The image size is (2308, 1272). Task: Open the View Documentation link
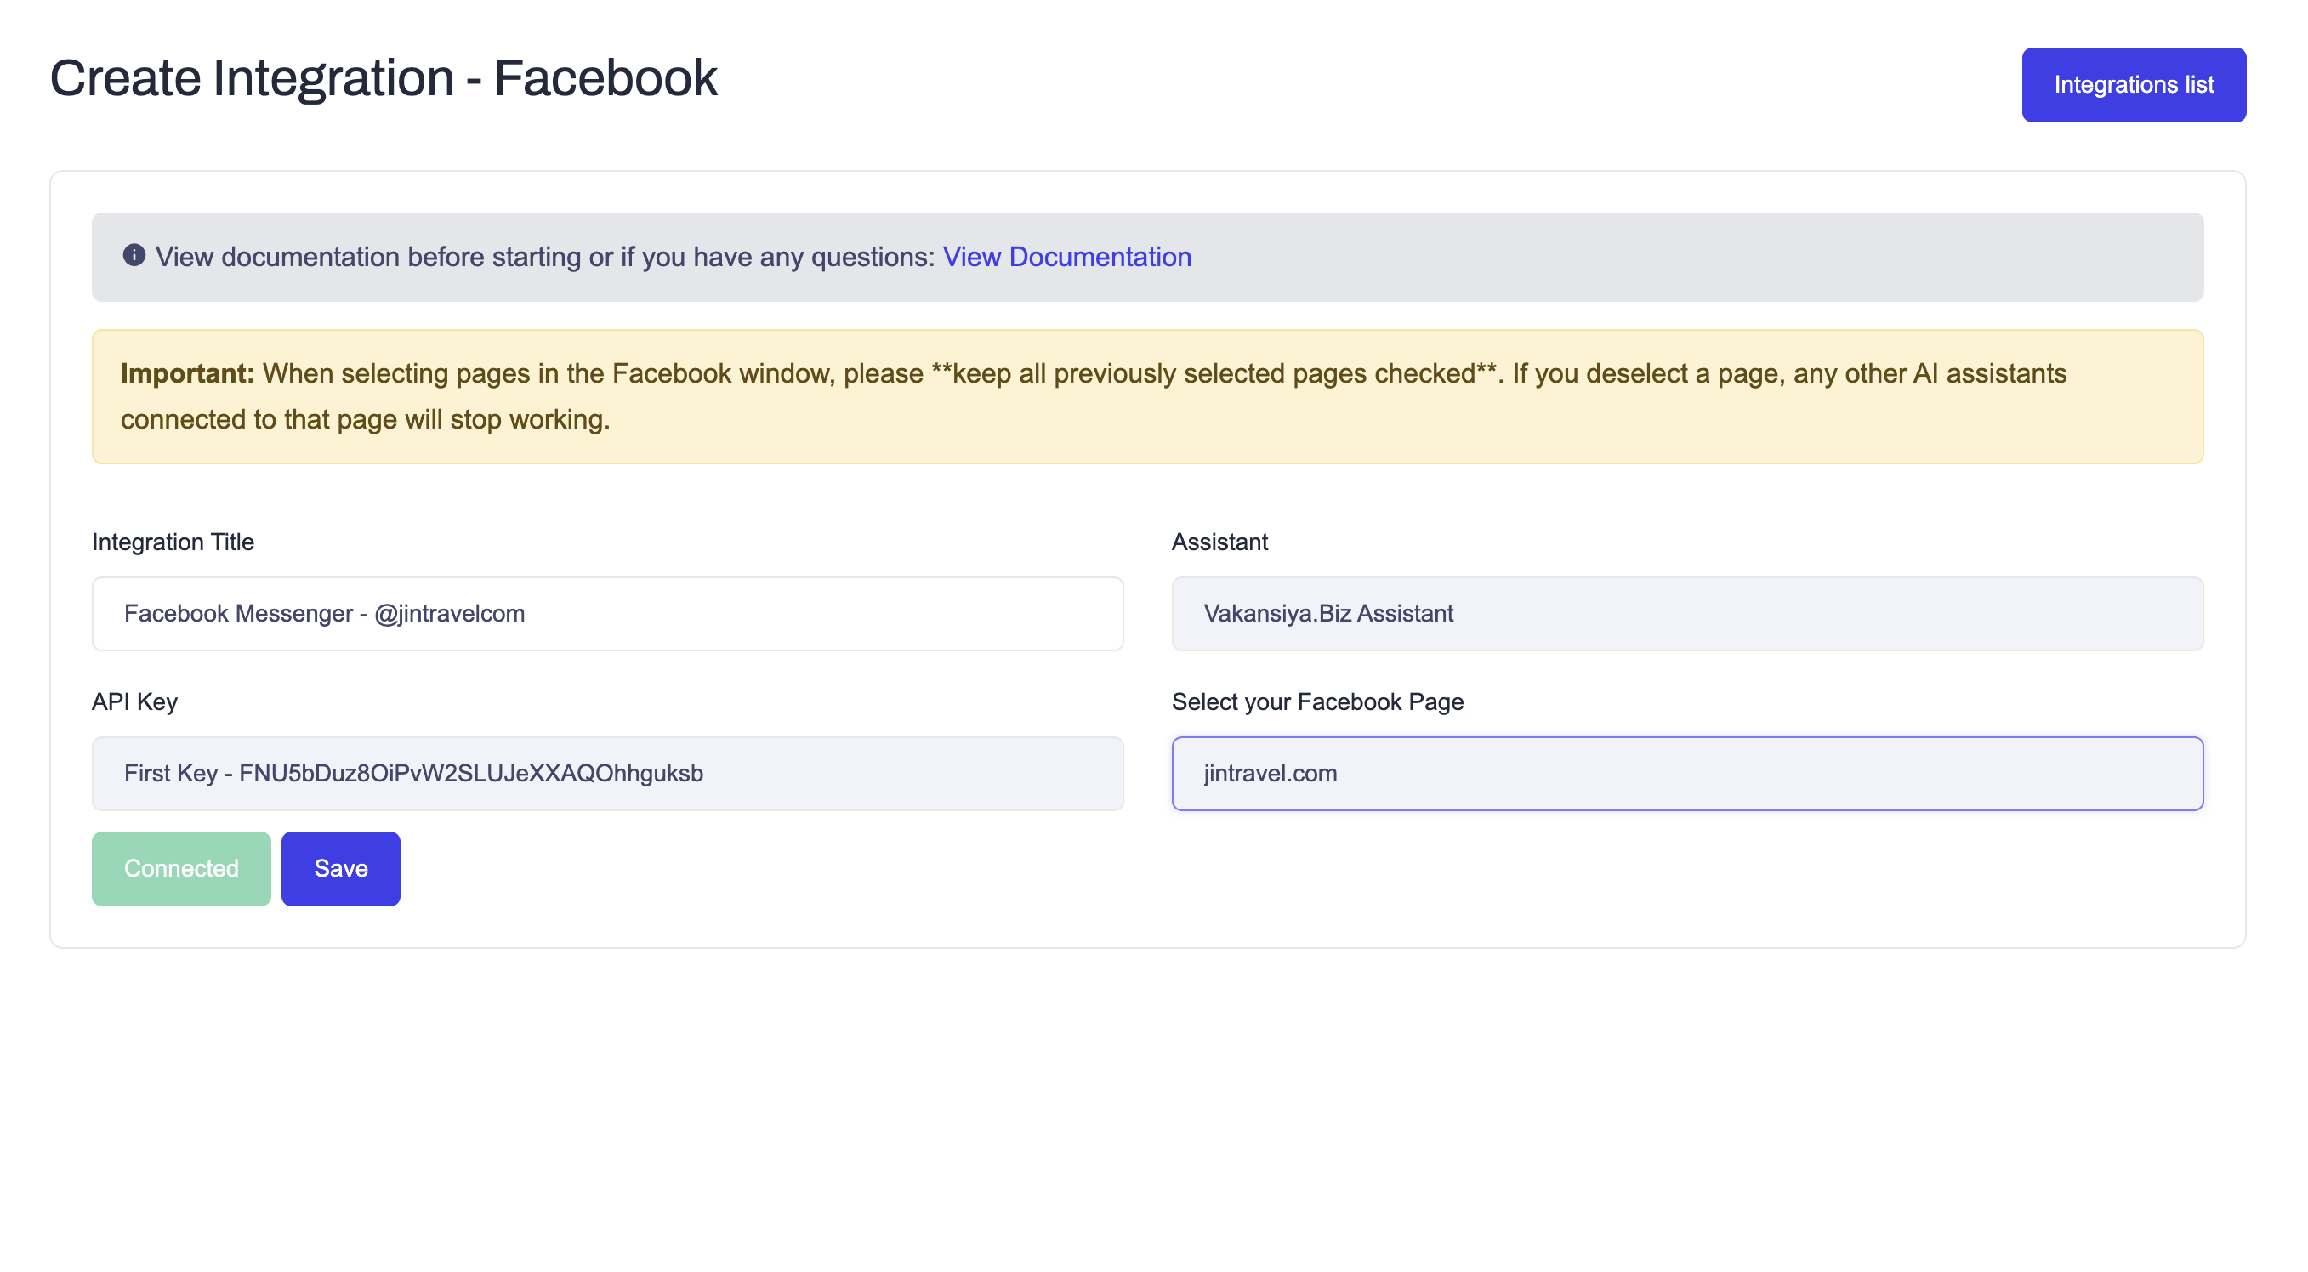pos(1066,256)
